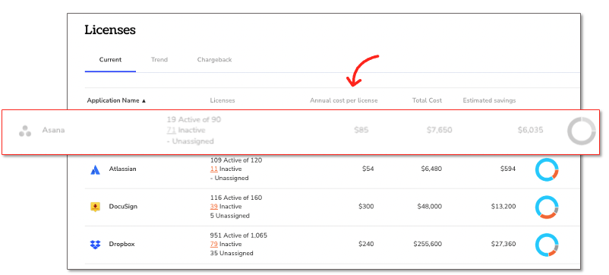
Task: Sort by Annual cost per license column
Action: (x=344, y=100)
